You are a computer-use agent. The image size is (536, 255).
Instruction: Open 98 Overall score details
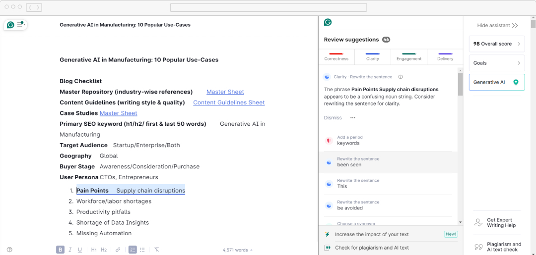click(497, 44)
